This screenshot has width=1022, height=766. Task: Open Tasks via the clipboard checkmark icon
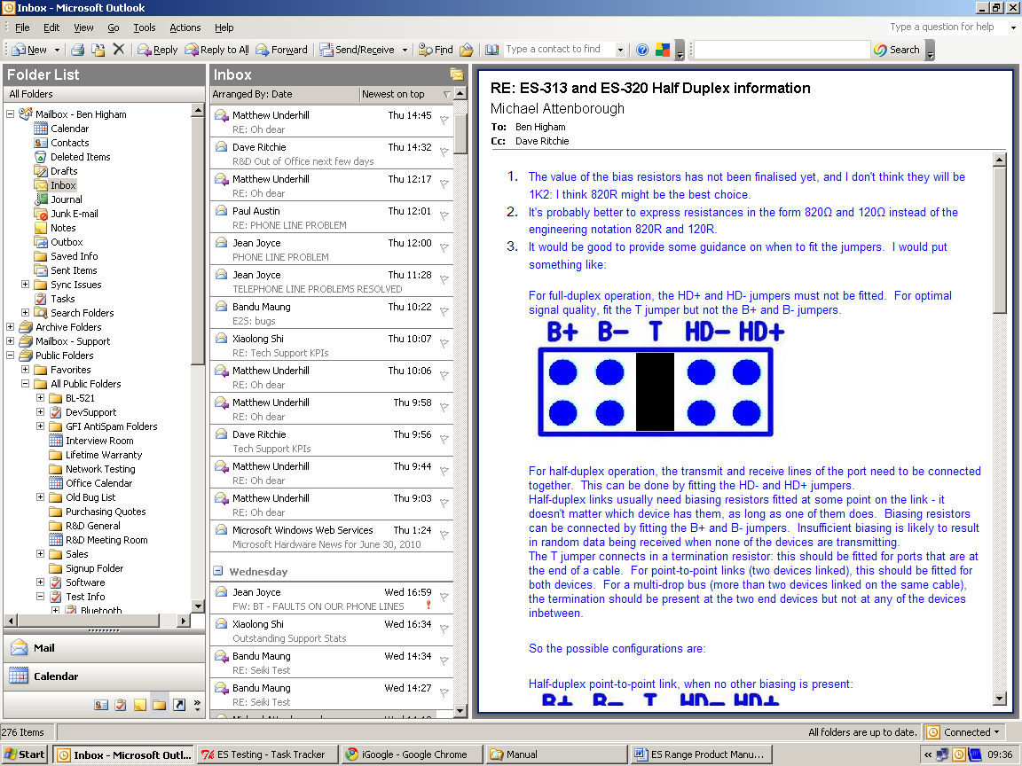(122, 705)
